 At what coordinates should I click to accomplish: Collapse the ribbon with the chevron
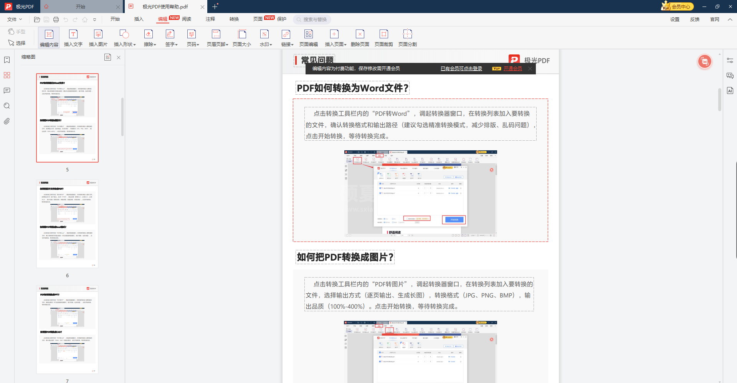[x=730, y=20]
